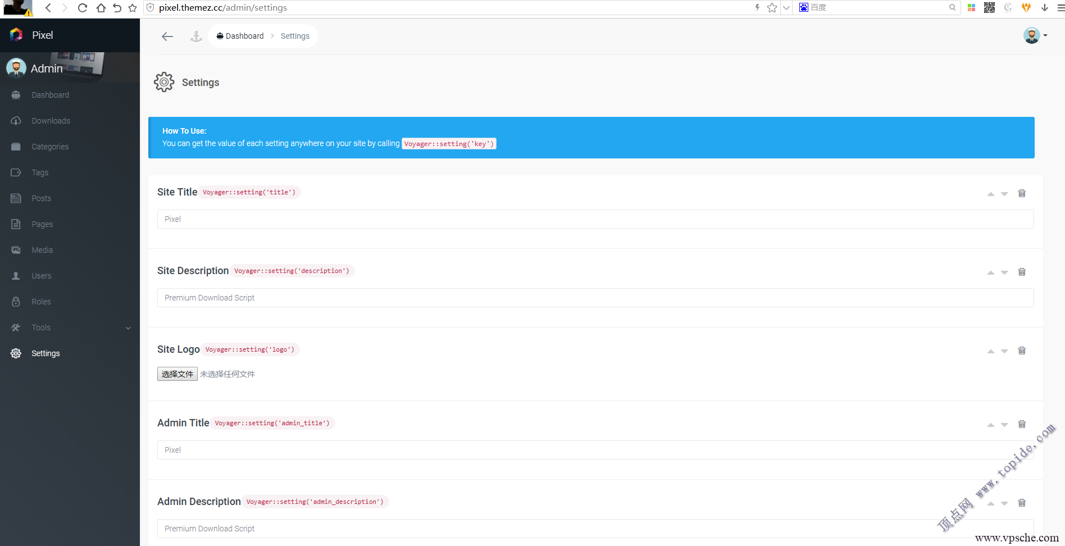The width and height of the screenshot is (1065, 546).
Task: Click the anchor icon beside the breadcrumb
Action: tap(196, 37)
